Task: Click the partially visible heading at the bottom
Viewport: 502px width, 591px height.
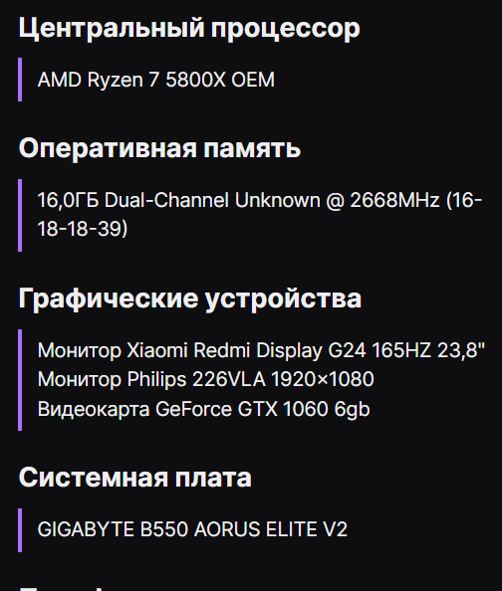Action: point(63,588)
